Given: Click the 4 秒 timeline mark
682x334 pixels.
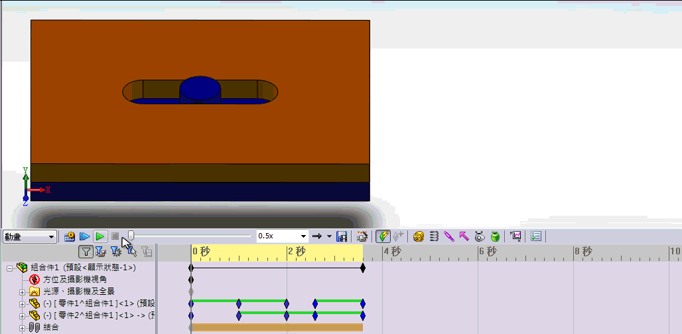Looking at the screenshot, I should coord(393,251).
